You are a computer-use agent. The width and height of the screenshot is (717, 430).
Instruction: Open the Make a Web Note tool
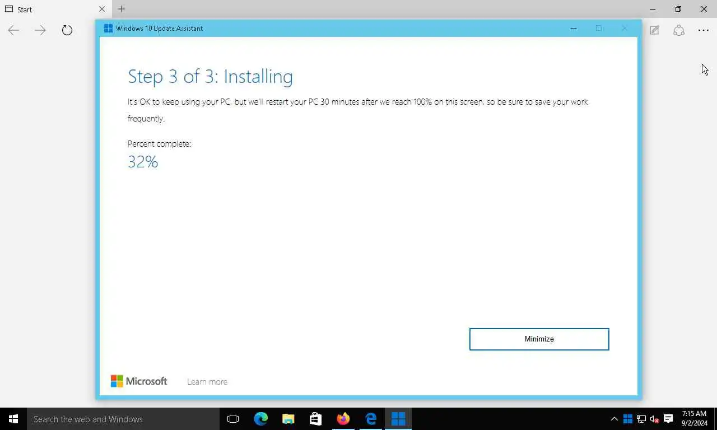(654, 30)
